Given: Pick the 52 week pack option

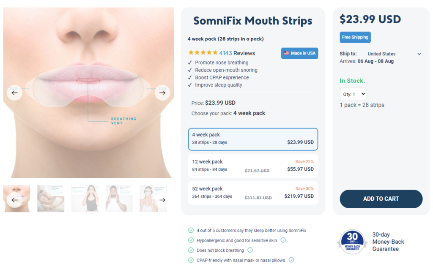Looking at the screenshot, I should [x=253, y=193].
